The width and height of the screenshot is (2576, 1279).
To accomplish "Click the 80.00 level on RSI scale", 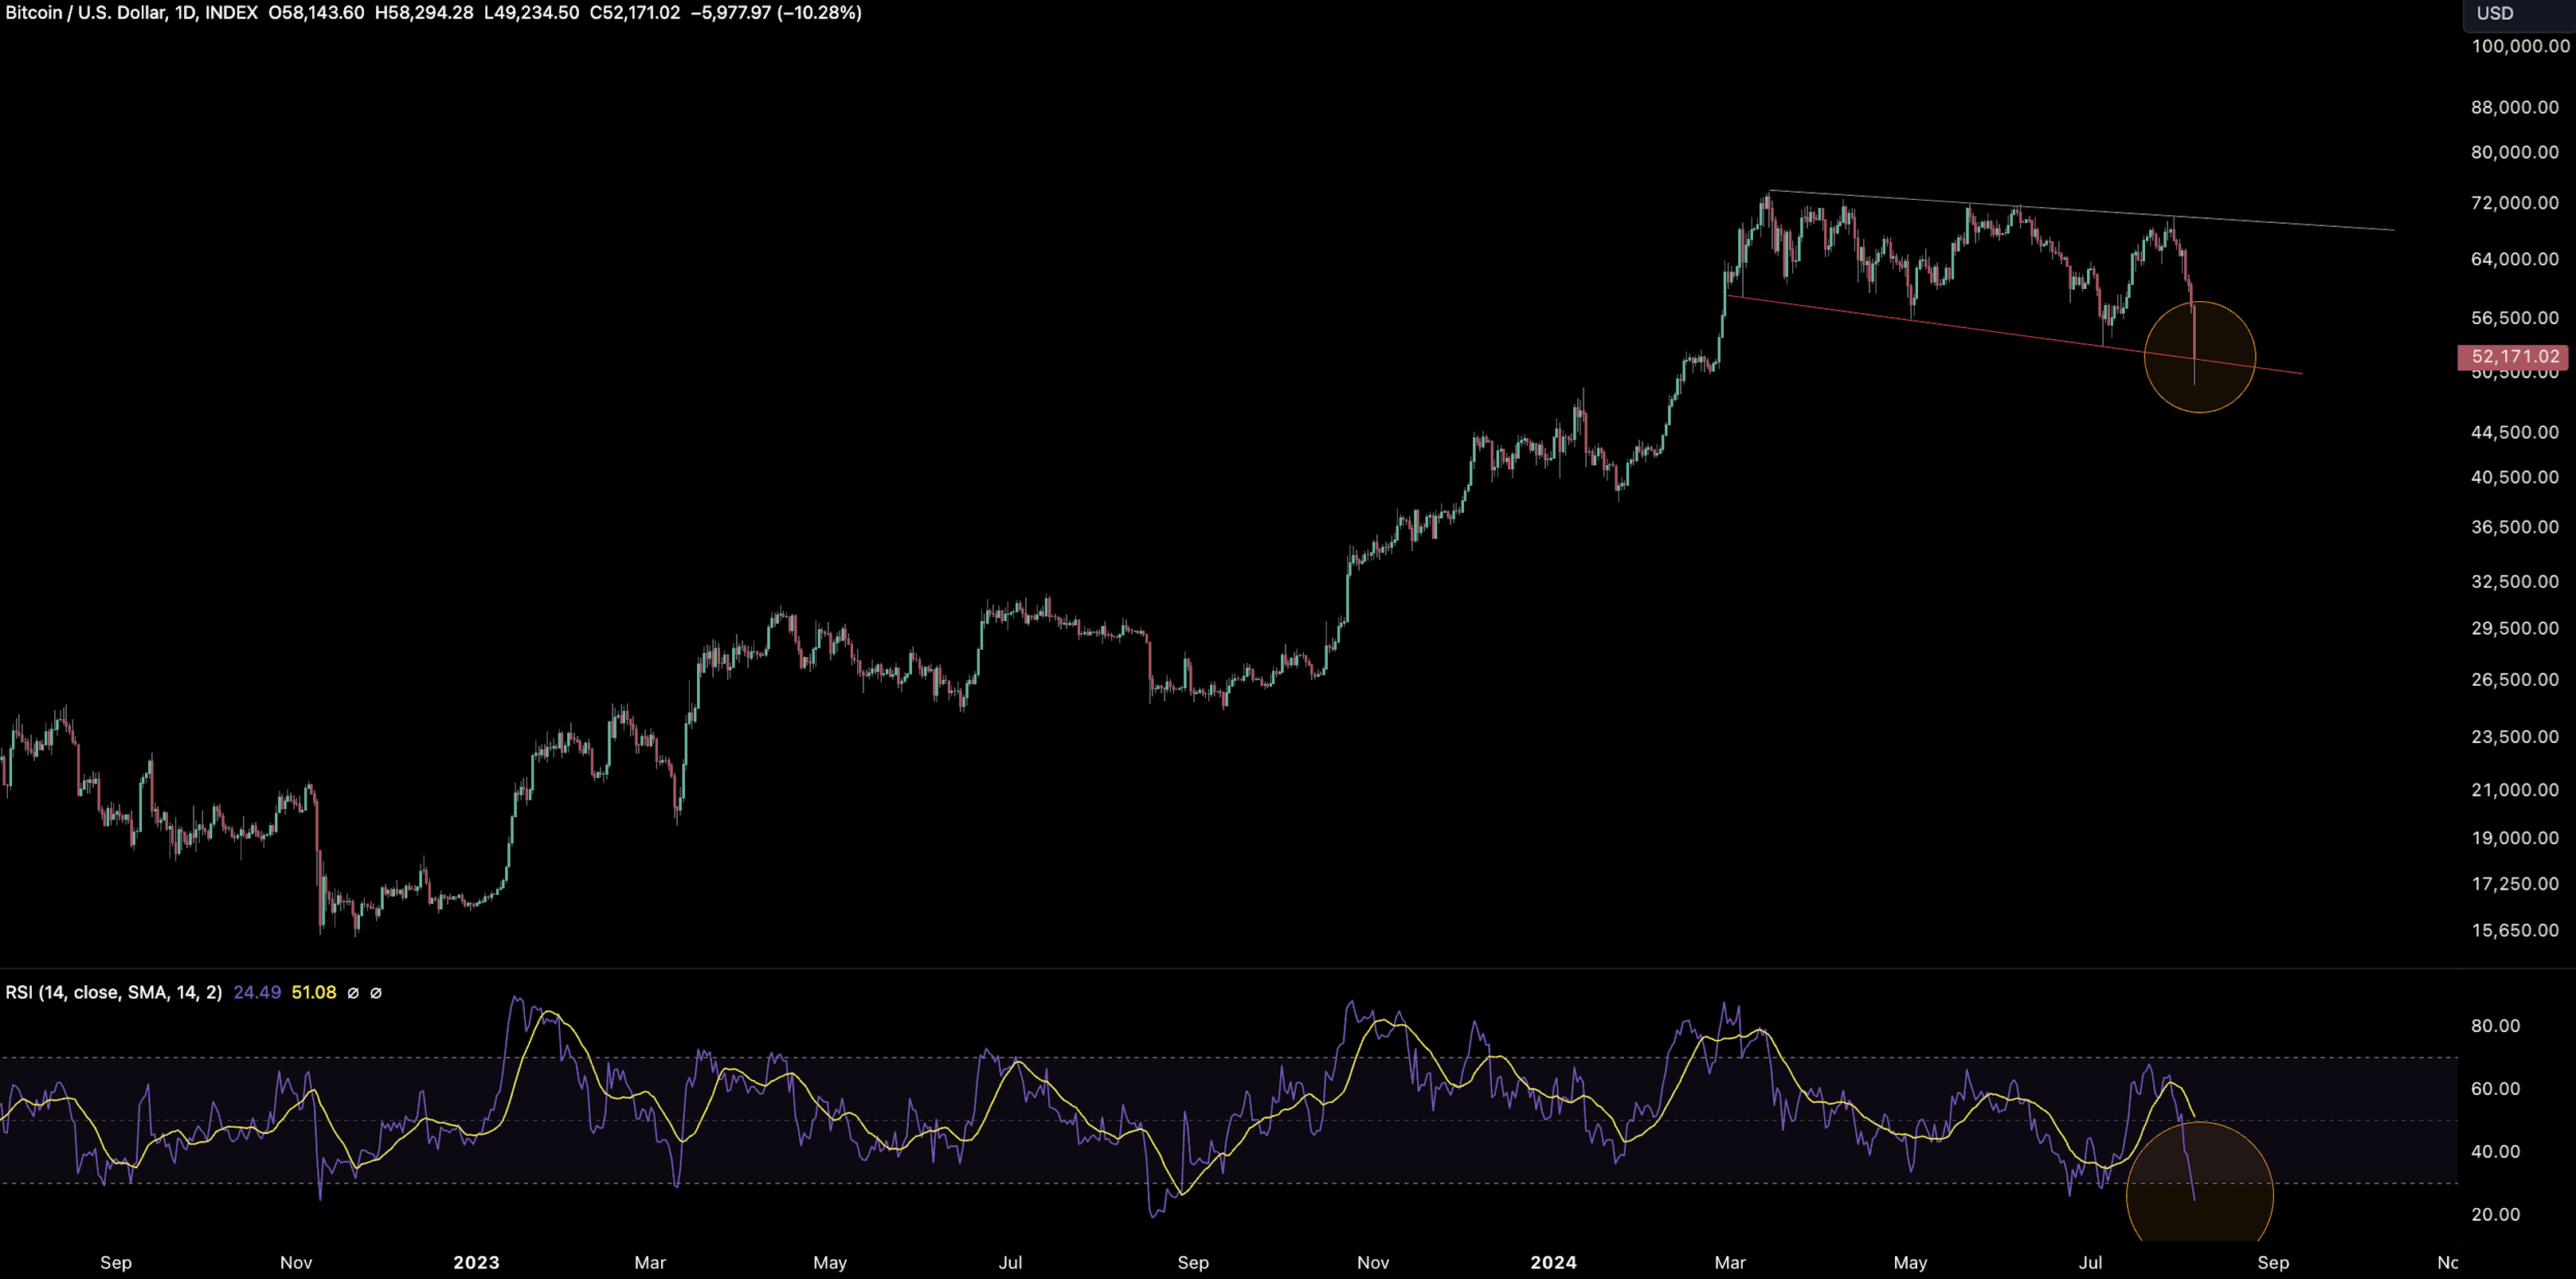I will (x=2495, y=1026).
